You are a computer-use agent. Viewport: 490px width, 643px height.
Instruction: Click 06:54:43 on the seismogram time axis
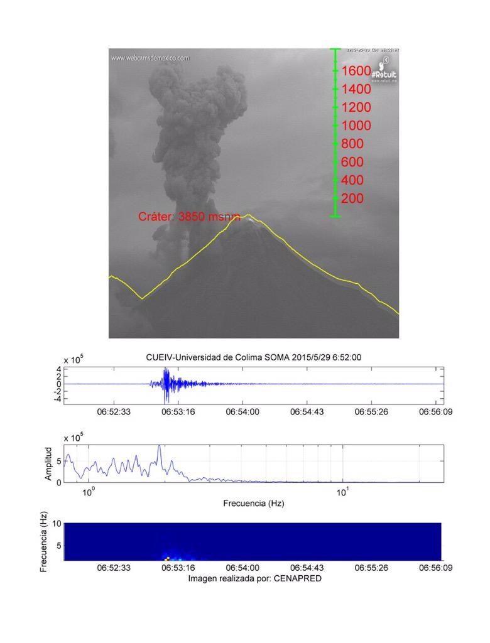(x=307, y=412)
